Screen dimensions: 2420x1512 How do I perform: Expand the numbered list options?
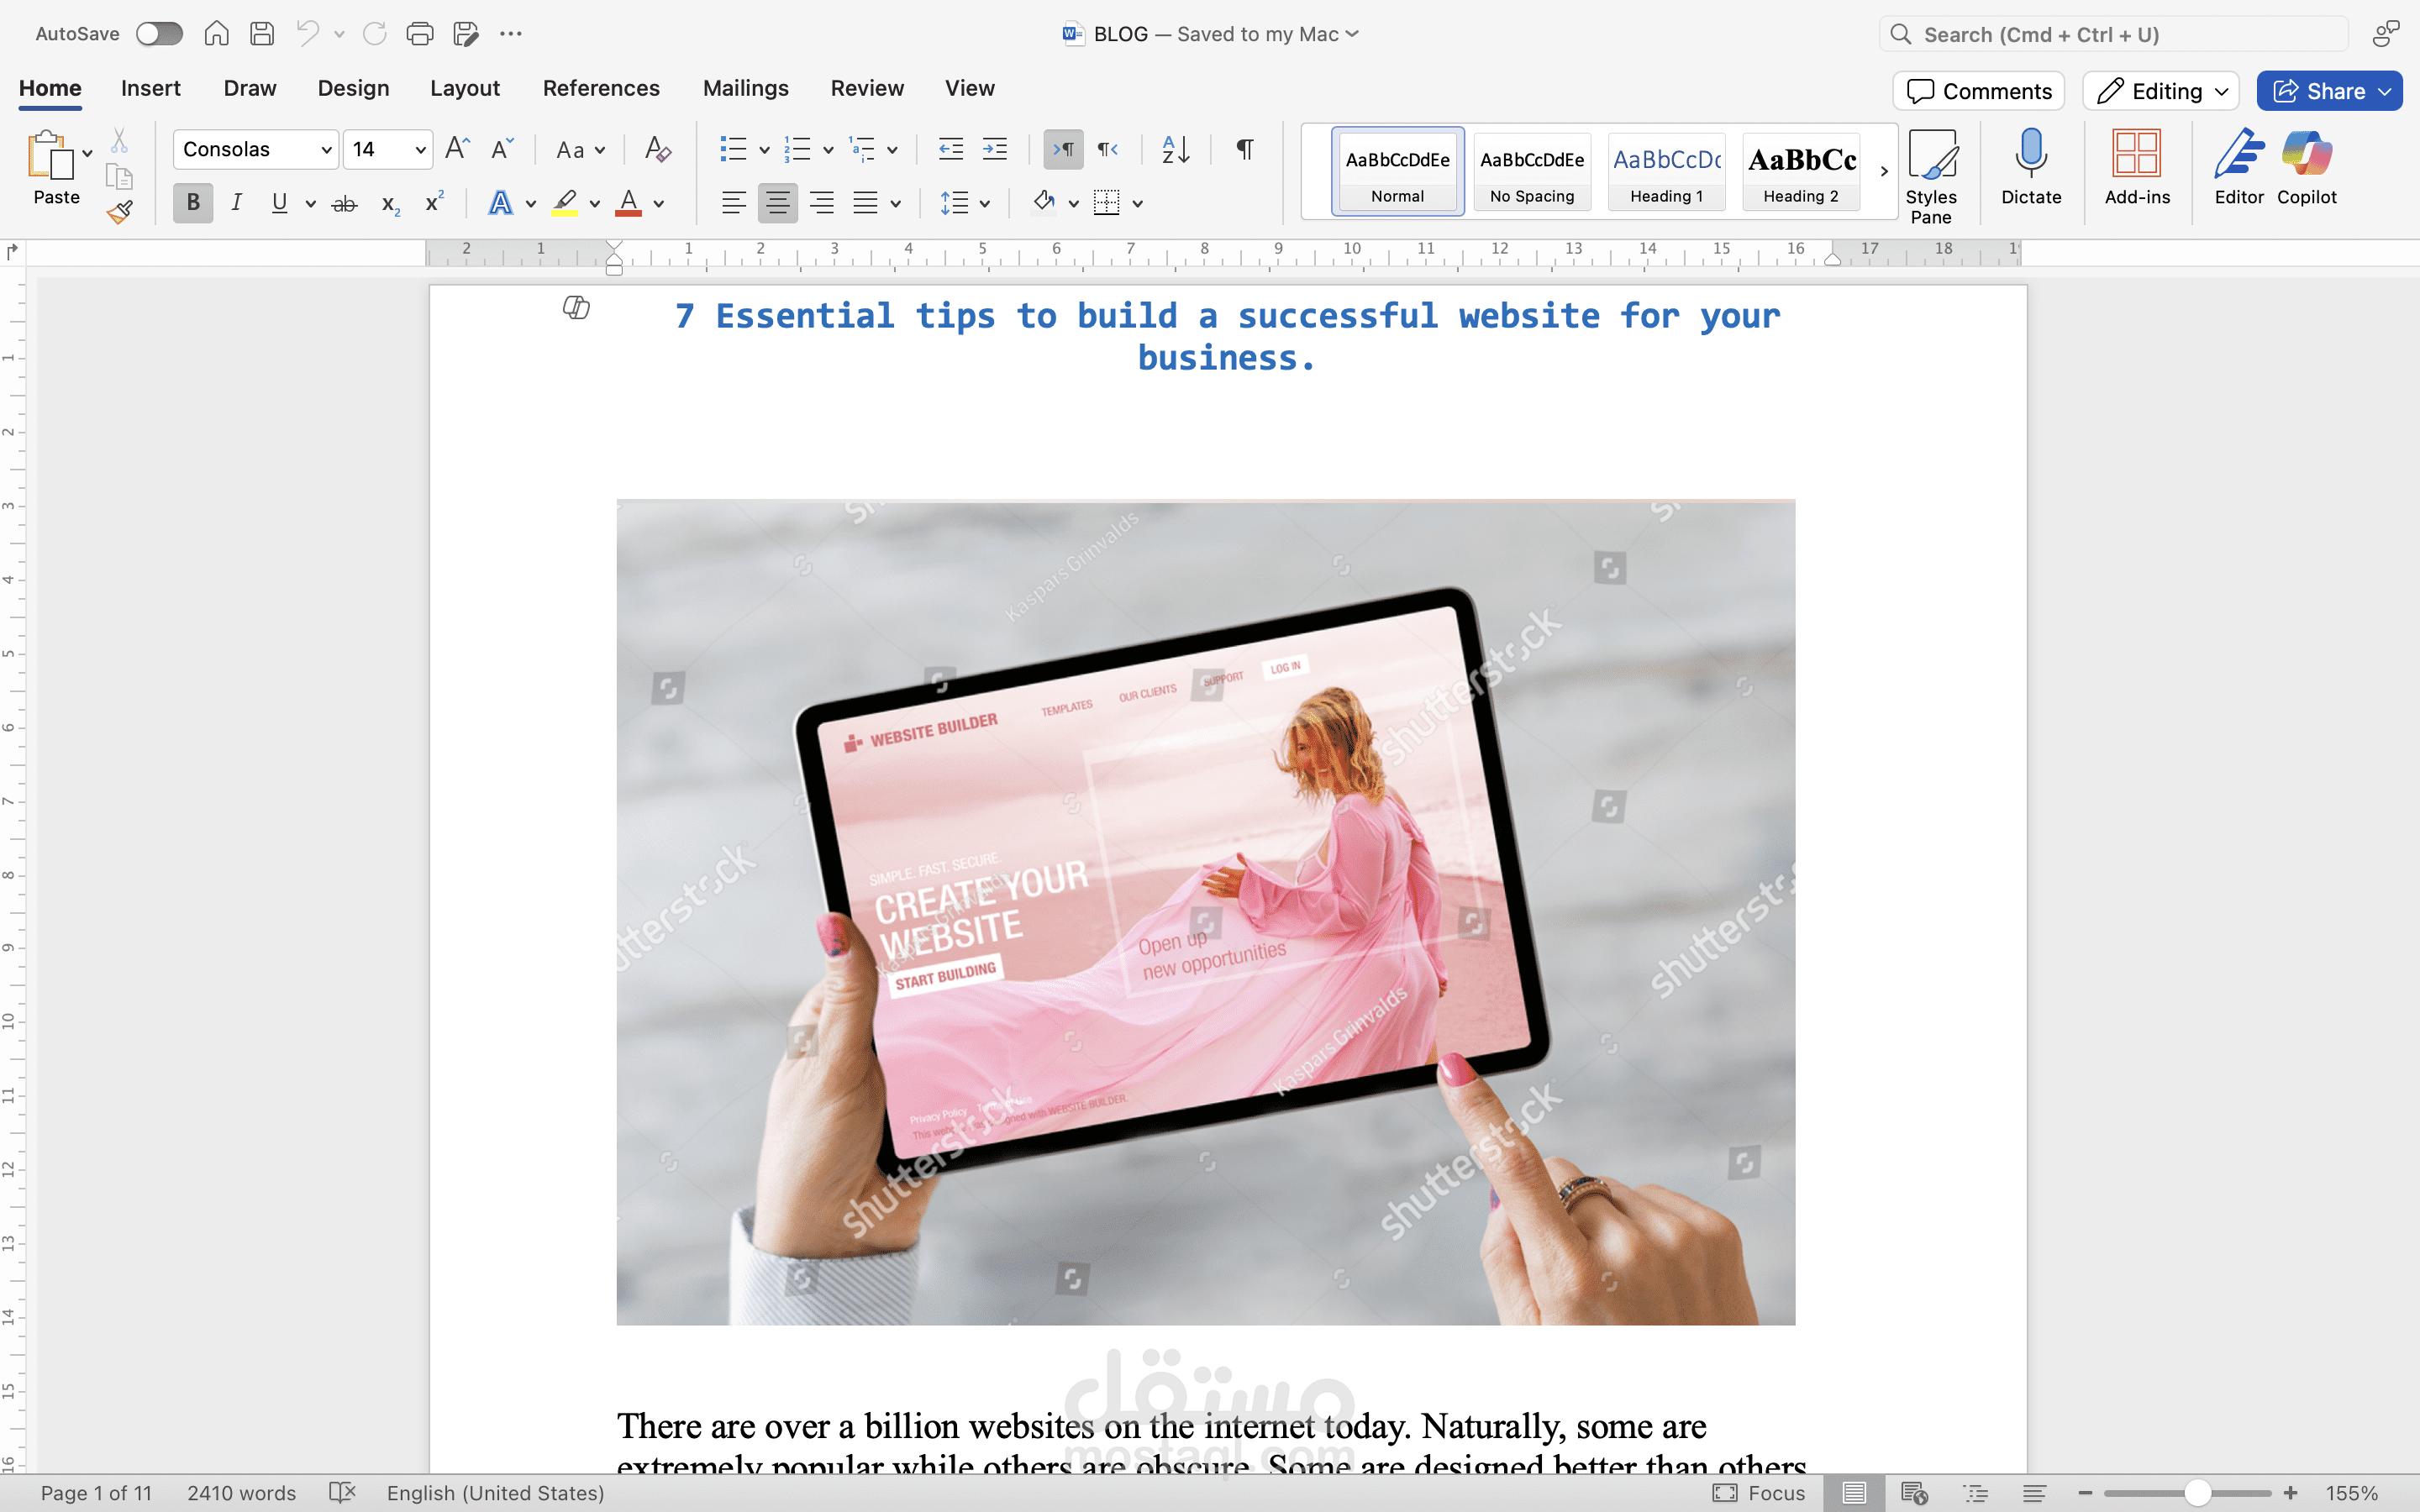(x=828, y=150)
